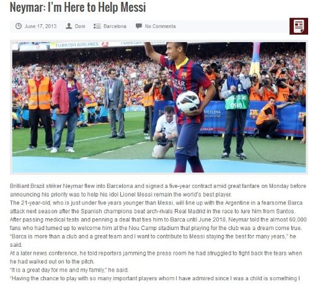Click the comment bubble icon
The width and height of the screenshot is (310, 284).
[x=139, y=26]
